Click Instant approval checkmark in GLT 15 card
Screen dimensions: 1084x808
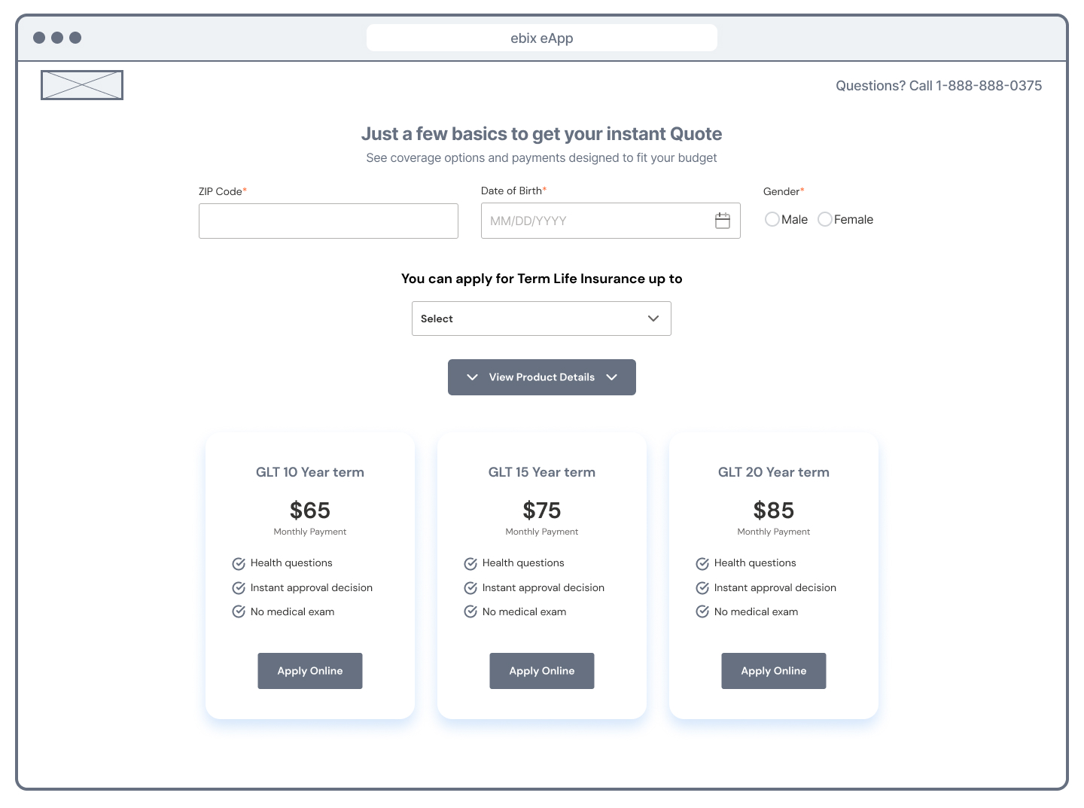[x=470, y=588]
